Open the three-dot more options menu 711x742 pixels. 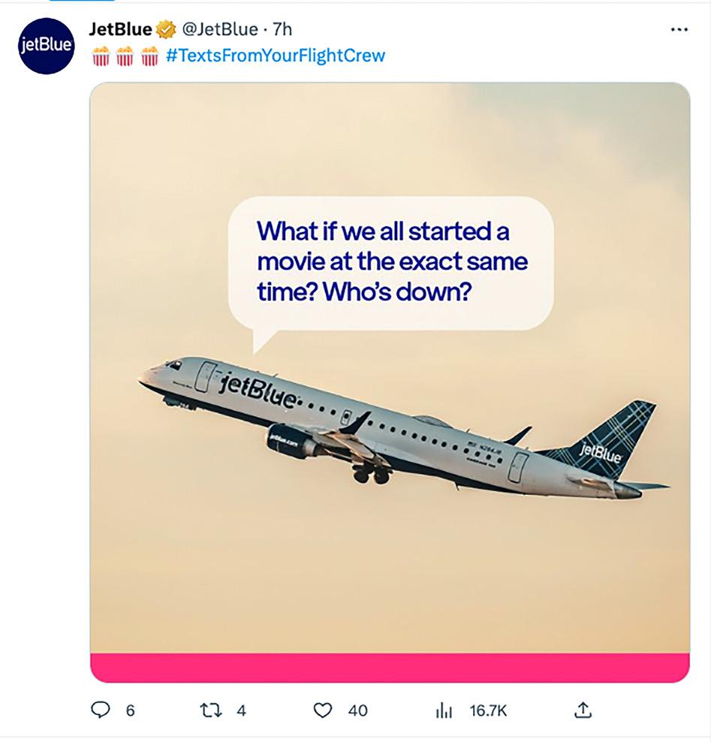(678, 30)
